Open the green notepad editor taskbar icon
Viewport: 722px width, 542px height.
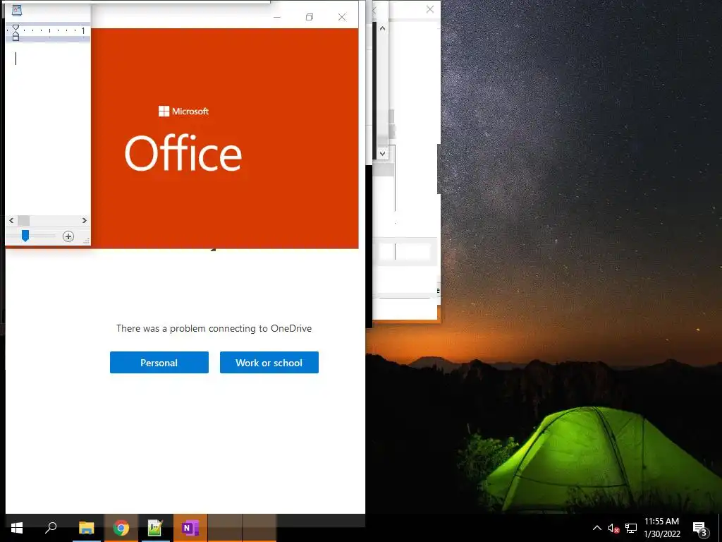pos(155,528)
